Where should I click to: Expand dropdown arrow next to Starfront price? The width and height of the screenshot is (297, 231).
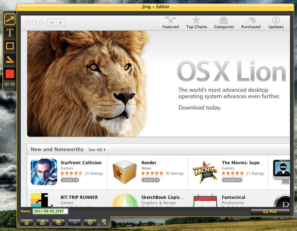(76, 180)
